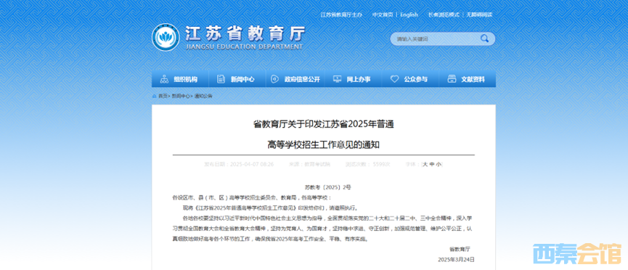Click the 政府信息公开 circular icon
Image resolution: width=628 pixels, height=270 pixels.
(274, 79)
